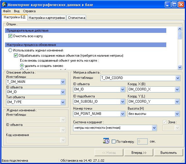Select 'Использовать журнал изменений' radio button
186x164 pixels.
[x=10, y=50]
